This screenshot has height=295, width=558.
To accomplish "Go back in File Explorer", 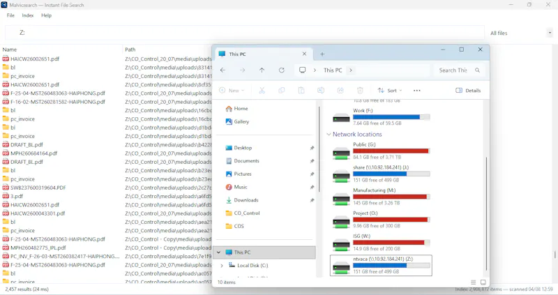I will click(x=223, y=70).
